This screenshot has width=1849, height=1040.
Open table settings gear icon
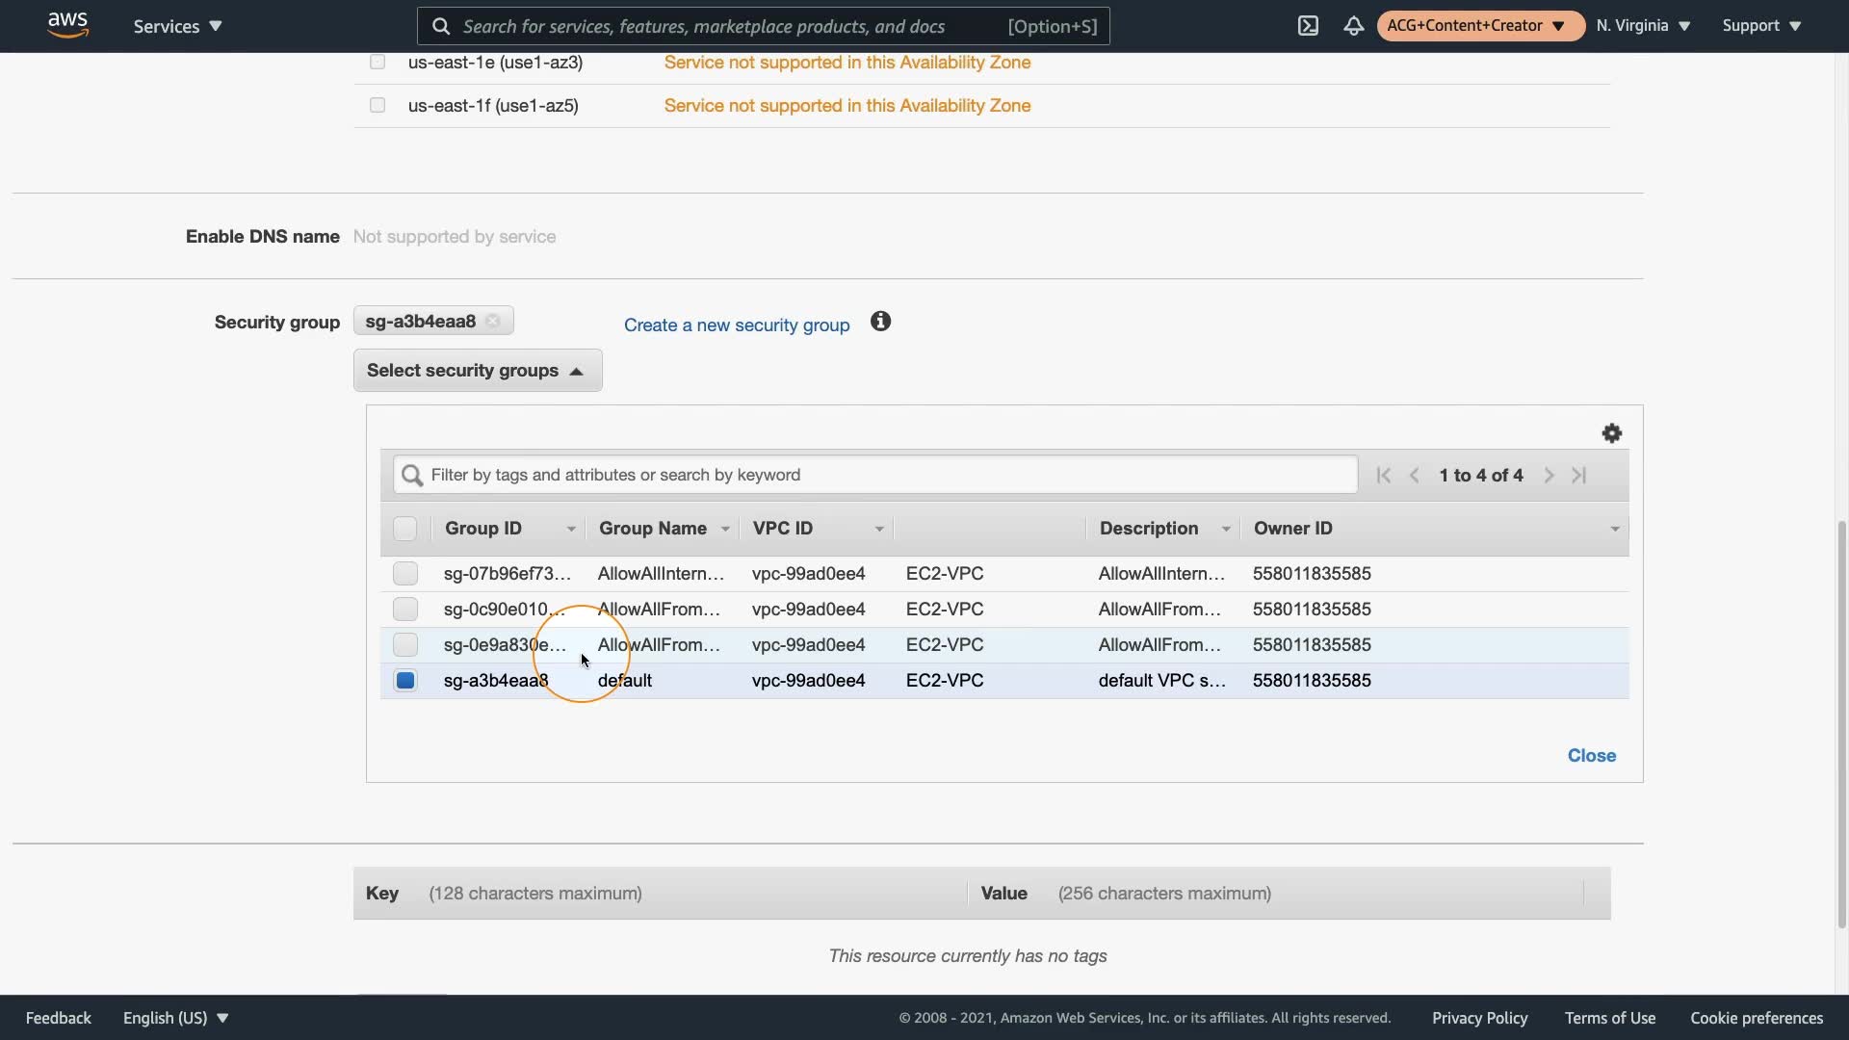click(1611, 433)
